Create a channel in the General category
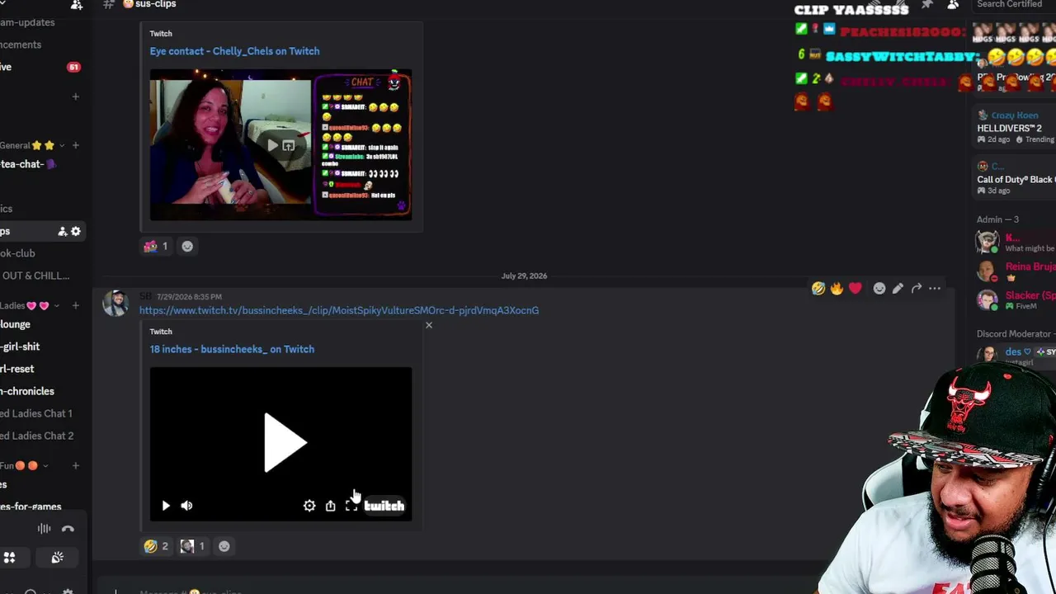1056x594 pixels. tap(75, 145)
